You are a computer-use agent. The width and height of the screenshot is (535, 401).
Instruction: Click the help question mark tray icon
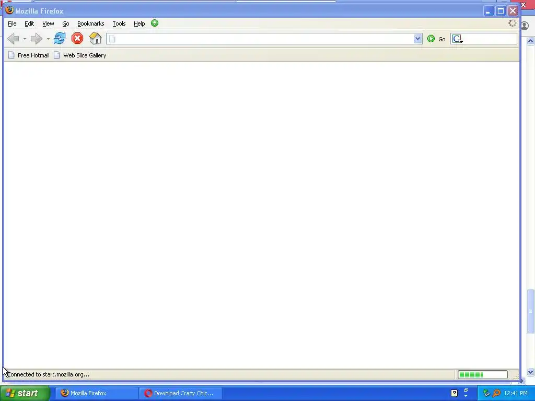pyautogui.click(x=454, y=393)
